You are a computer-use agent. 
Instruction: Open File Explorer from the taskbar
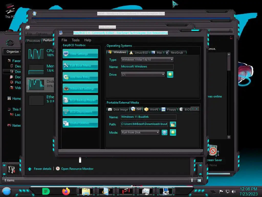(86, 191)
